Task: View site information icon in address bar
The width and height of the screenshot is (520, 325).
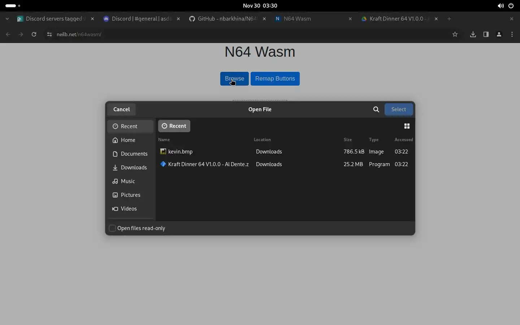Action: pyautogui.click(x=49, y=34)
